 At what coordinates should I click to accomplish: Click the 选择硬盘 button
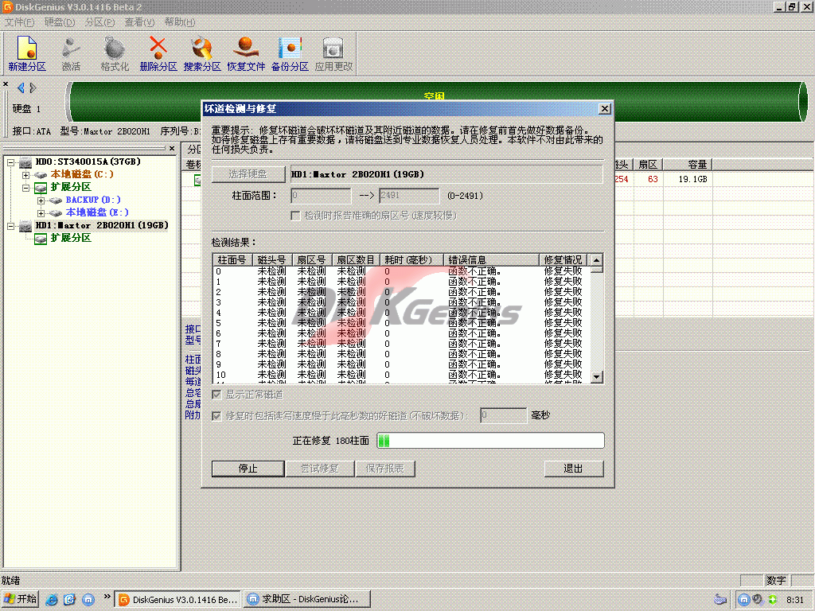tap(248, 174)
